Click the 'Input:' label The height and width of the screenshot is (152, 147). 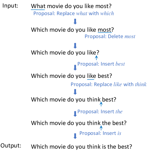(x=10, y=6)
